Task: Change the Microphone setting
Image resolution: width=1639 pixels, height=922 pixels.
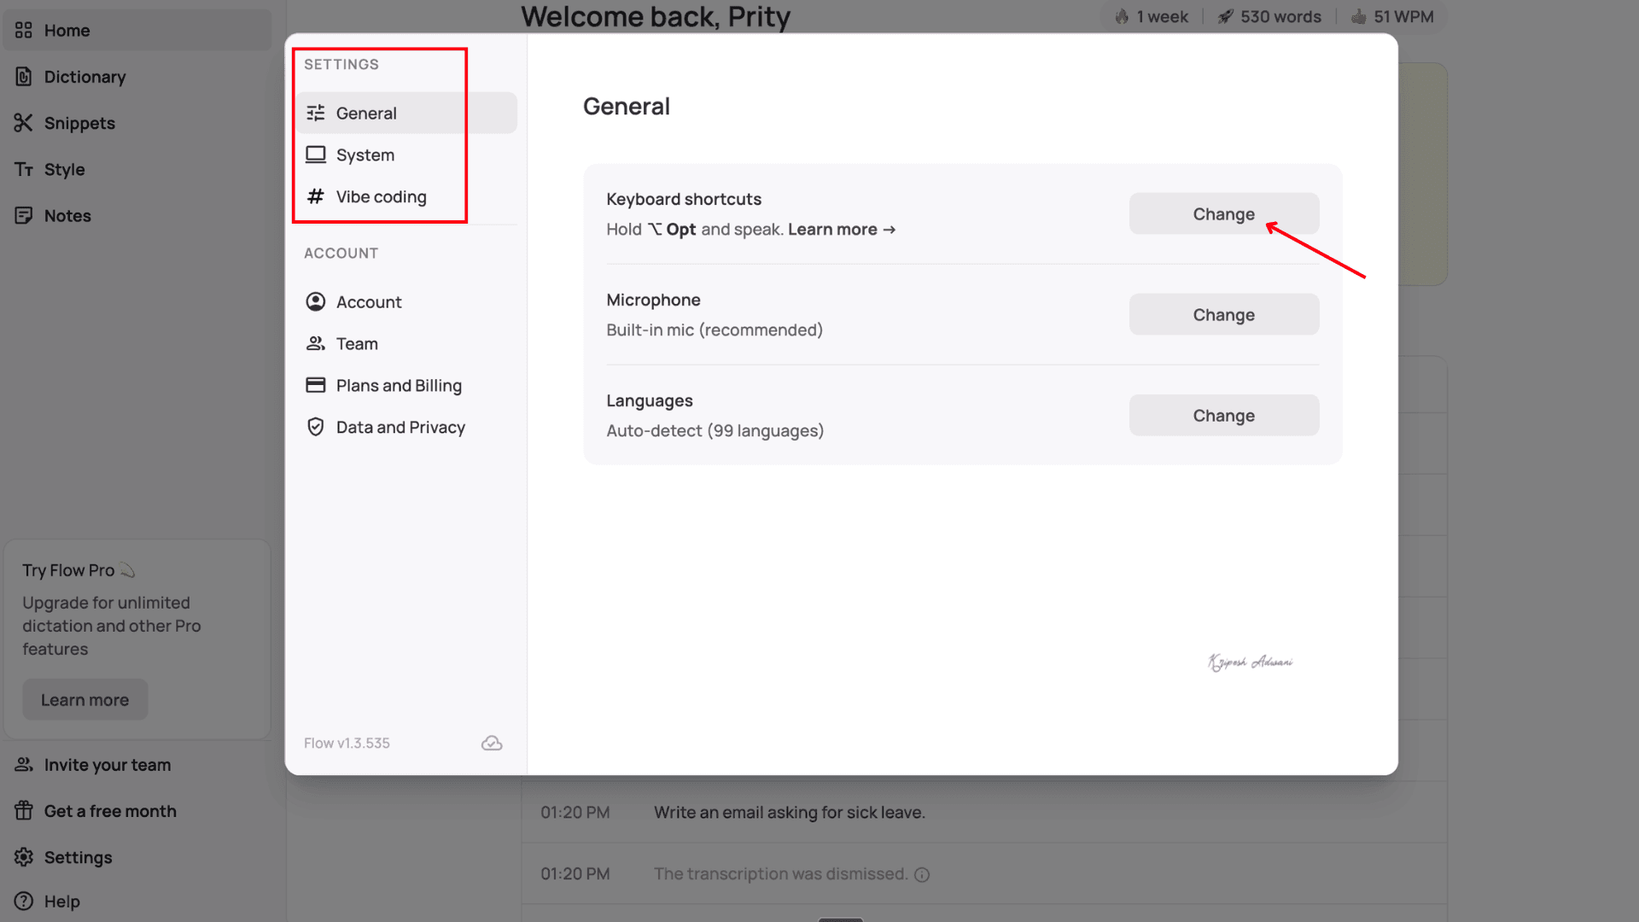Action: click(1224, 315)
